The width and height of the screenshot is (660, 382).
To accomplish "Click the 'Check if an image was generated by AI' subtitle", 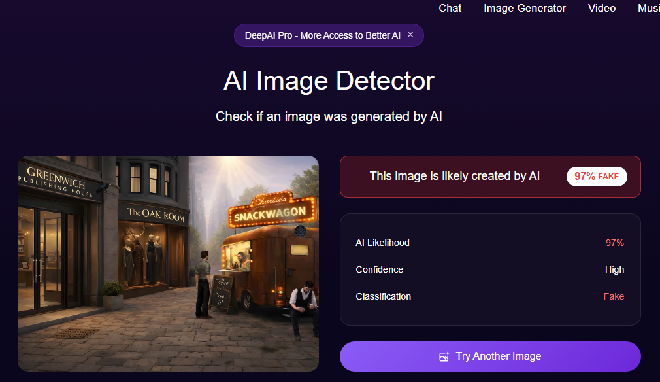I will [x=329, y=116].
